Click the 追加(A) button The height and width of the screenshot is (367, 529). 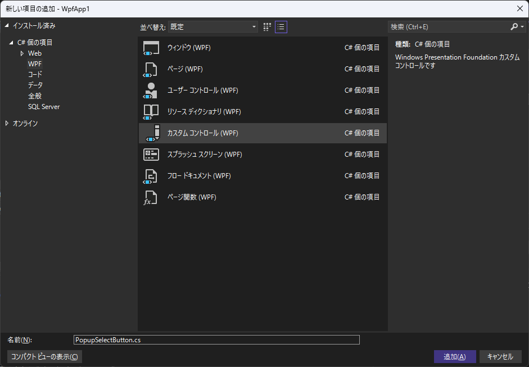click(454, 356)
